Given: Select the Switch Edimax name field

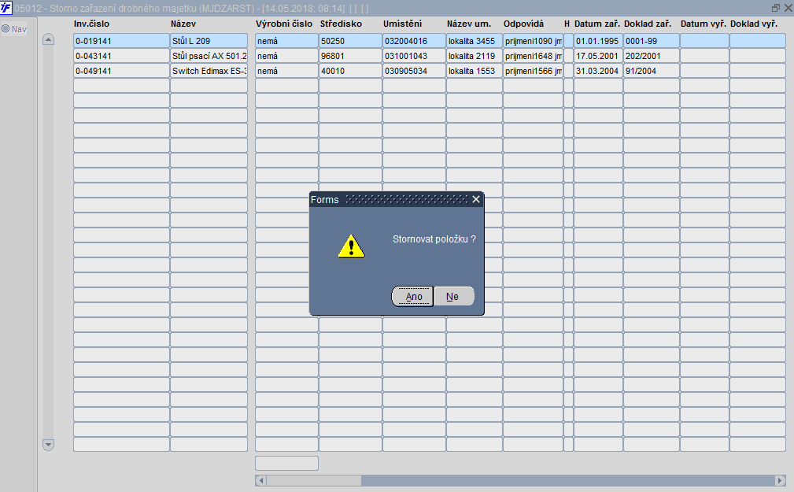Looking at the screenshot, I should click(209, 71).
